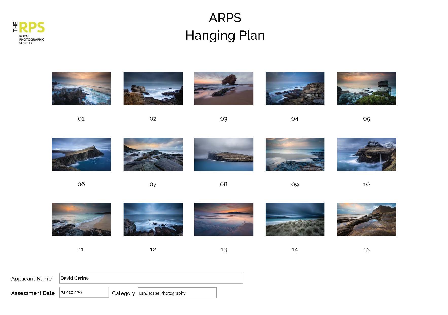Click the Applicant Name field with David Carine
Screen dimensions: 448x315
click(151, 278)
